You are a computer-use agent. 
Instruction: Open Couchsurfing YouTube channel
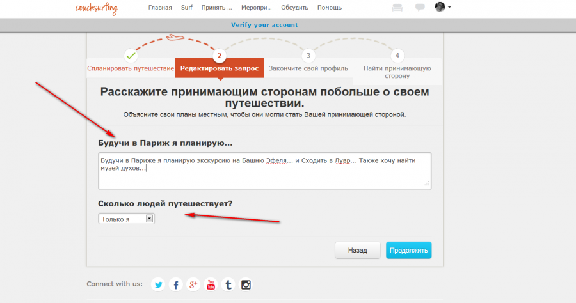pyautogui.click(x=211, y=284)
